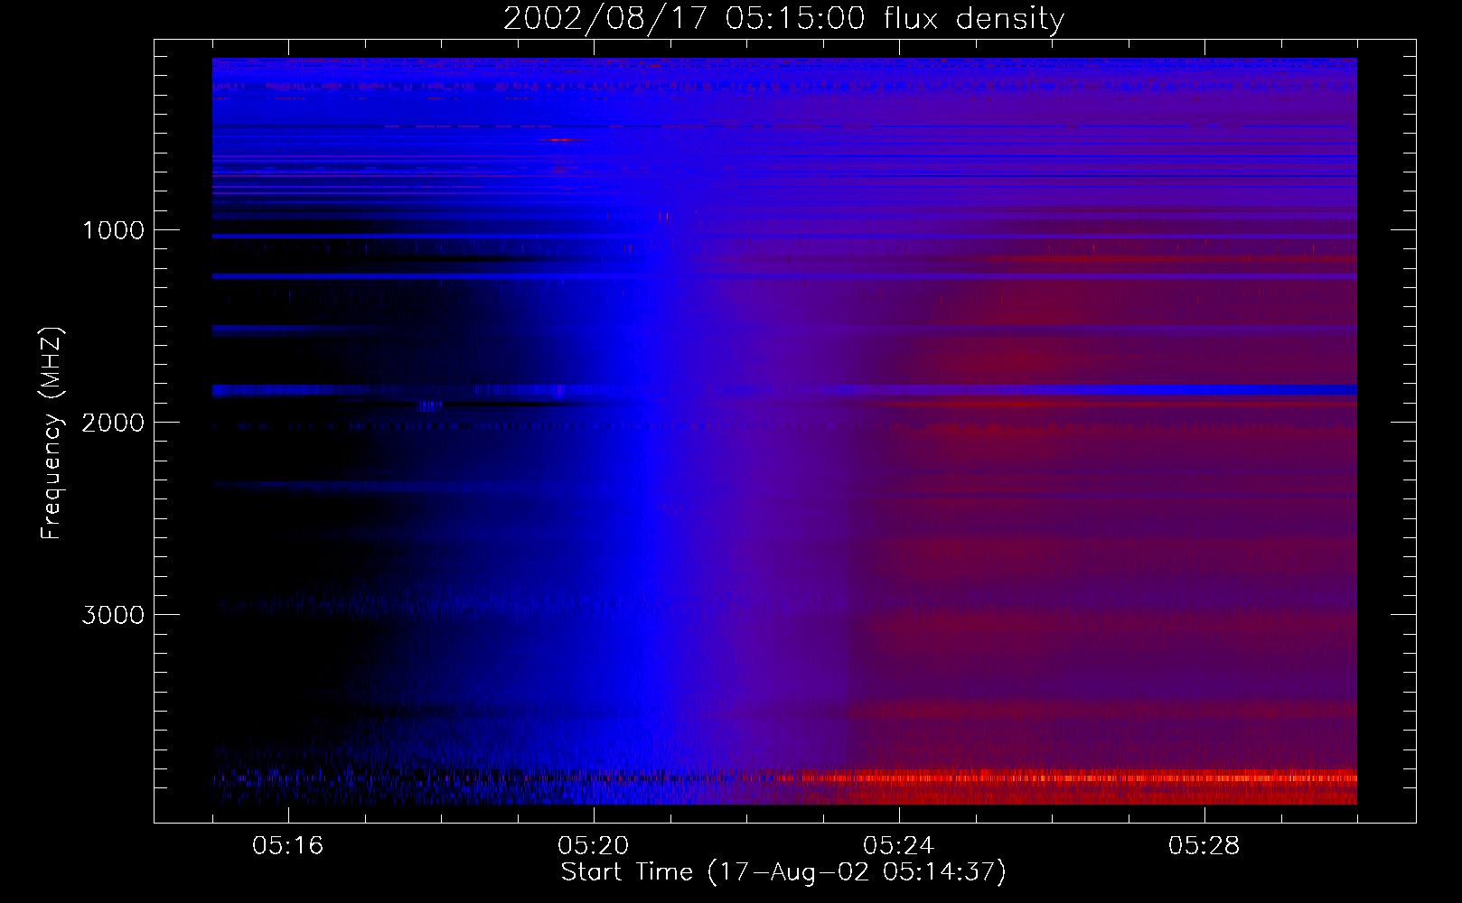The width and height of the screenshot is (1462, 903).
Task: Click the plot title "2002/08/17 05:15:00 flux density"
Action: [x=783, y=19]
